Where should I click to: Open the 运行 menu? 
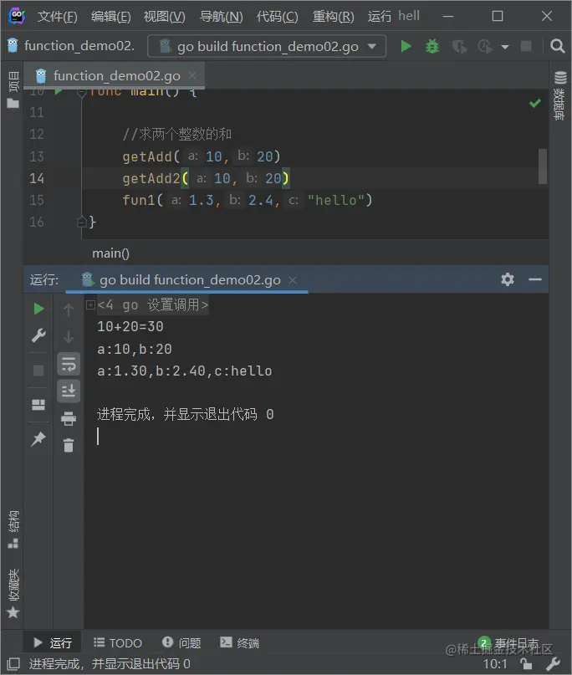tap(379, 17)
